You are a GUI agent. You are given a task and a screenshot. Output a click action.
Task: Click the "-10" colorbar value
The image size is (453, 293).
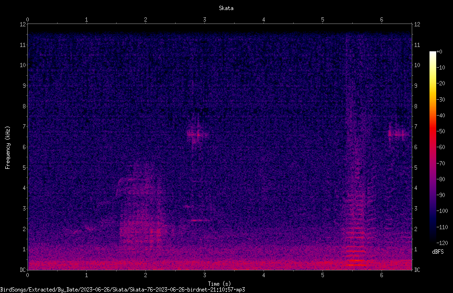441,68
